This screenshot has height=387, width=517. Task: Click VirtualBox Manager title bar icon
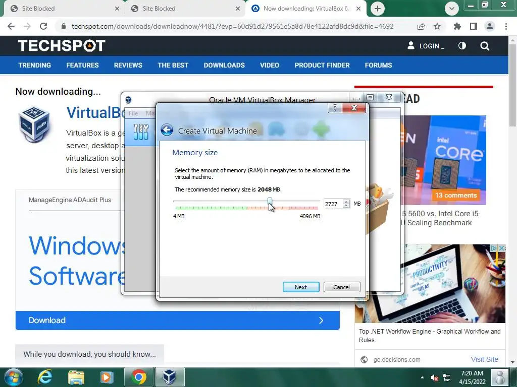tap(129, 100)
